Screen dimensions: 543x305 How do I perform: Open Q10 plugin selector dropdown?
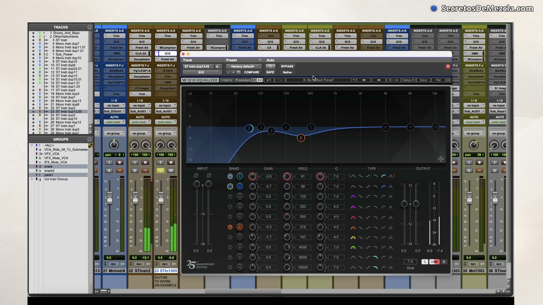click(x=202, y=72)
